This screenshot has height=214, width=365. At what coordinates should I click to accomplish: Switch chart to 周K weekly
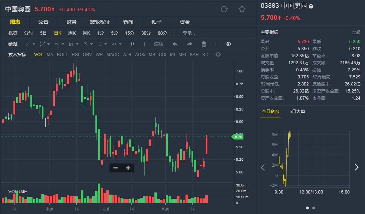click(x=72, y=33)
